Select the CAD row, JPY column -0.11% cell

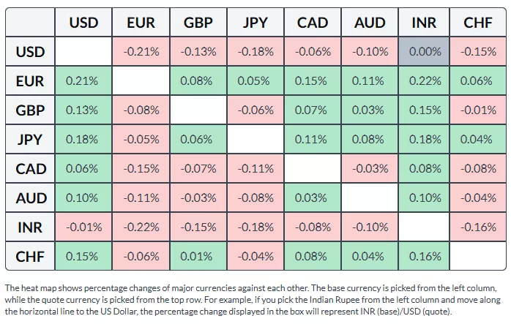coord(255,169)
